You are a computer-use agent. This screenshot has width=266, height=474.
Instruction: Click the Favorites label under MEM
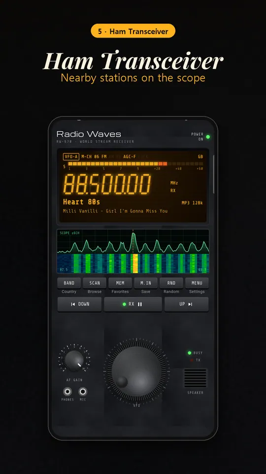[120, 292]
